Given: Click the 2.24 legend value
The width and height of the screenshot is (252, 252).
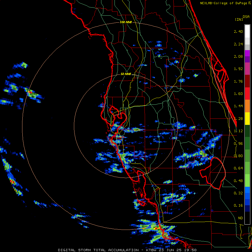Looking at the screenshot, I should pos(238,44).
